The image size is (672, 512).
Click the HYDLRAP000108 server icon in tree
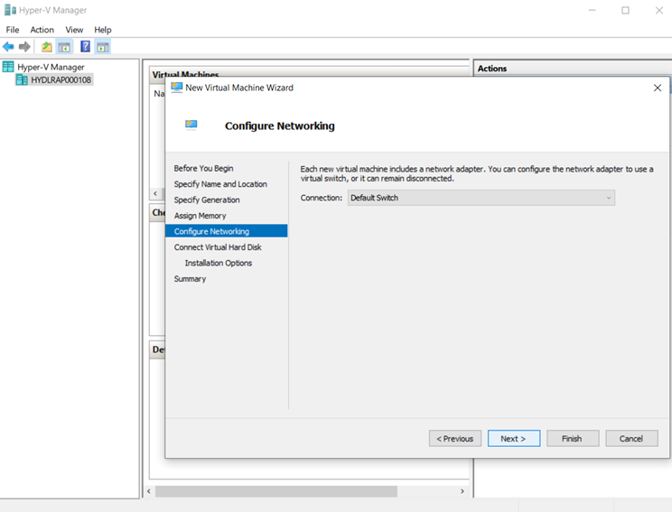22,79
